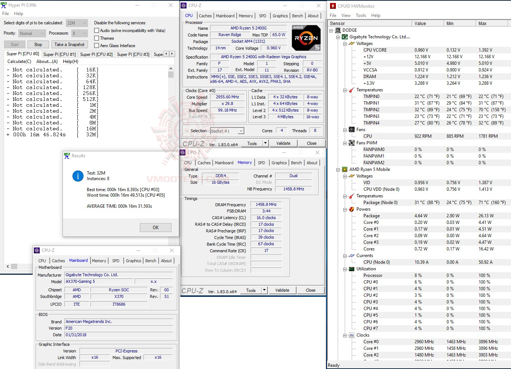
Task: Click Take a Snapshot button
Action: click(x=70, y=45)
